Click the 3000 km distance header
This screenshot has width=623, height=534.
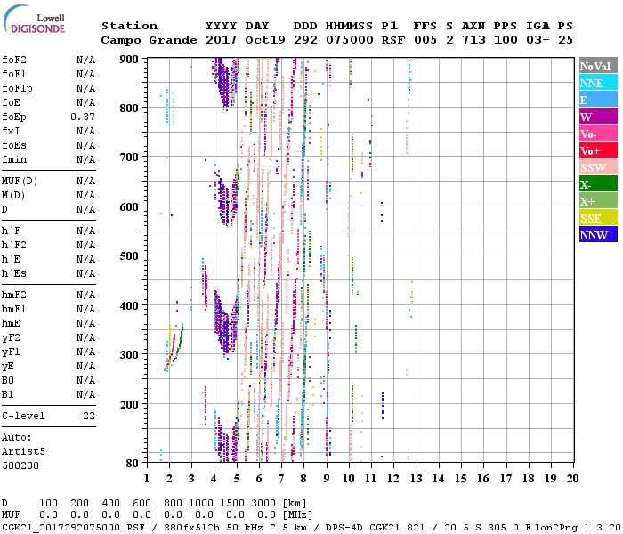click(263, 503)
